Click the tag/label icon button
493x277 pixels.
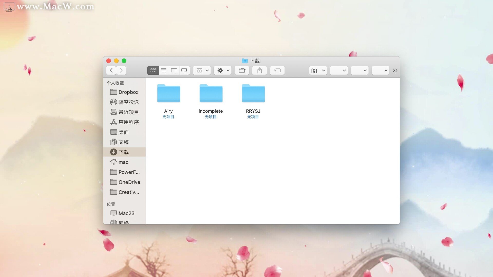pyautogui.click(x=278, y=70)
